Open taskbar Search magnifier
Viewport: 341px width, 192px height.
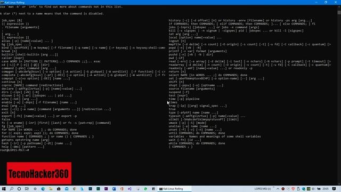(x=11, y=189)
